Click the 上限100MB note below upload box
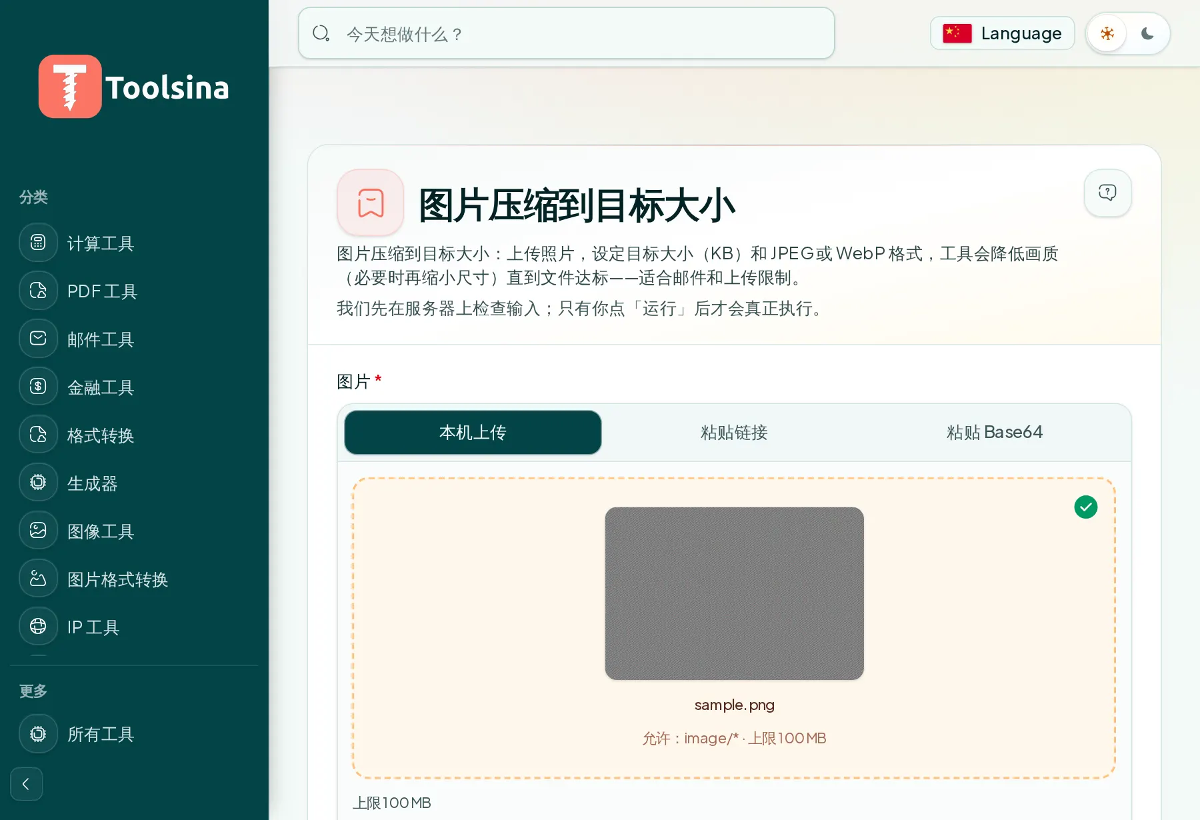Viewport: 1200px width, 820px height. pyautogui.click(x=392, y=803)
